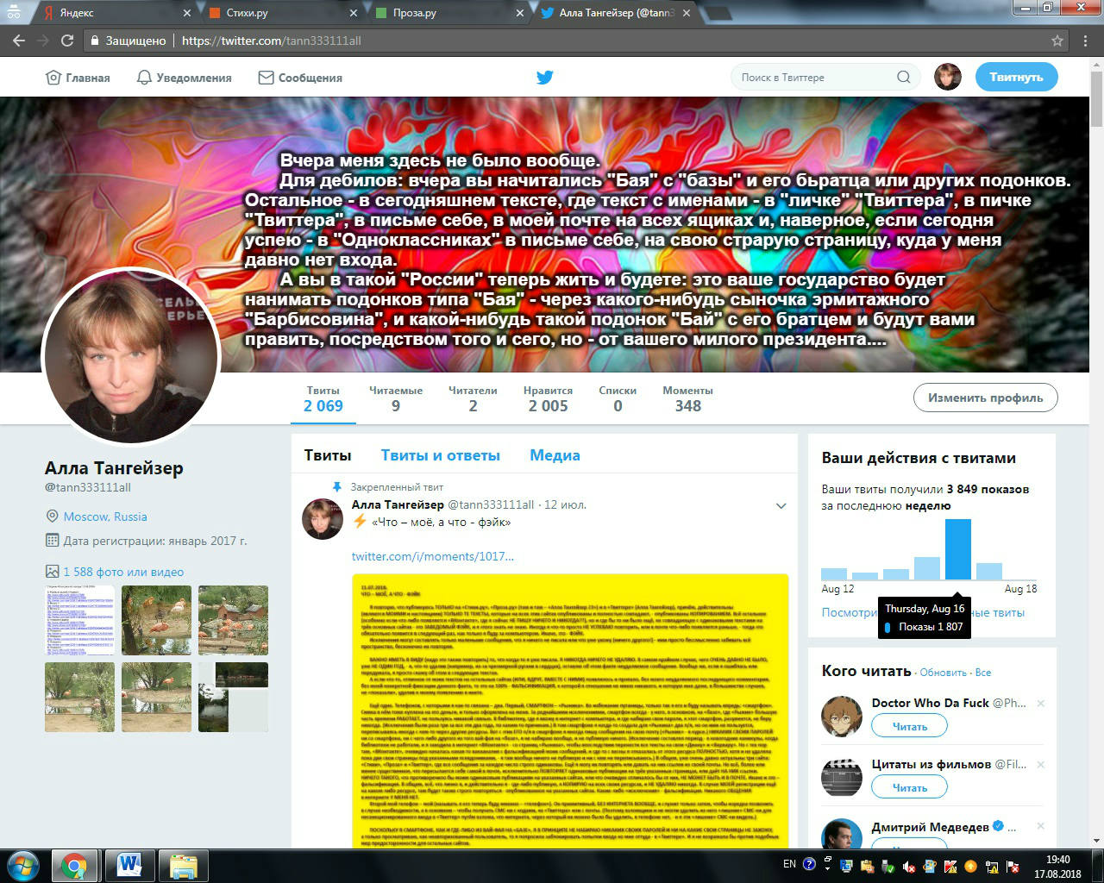Select the Твиты timeline tab
The image size is (1104, 883).
[x=328, y=455]
